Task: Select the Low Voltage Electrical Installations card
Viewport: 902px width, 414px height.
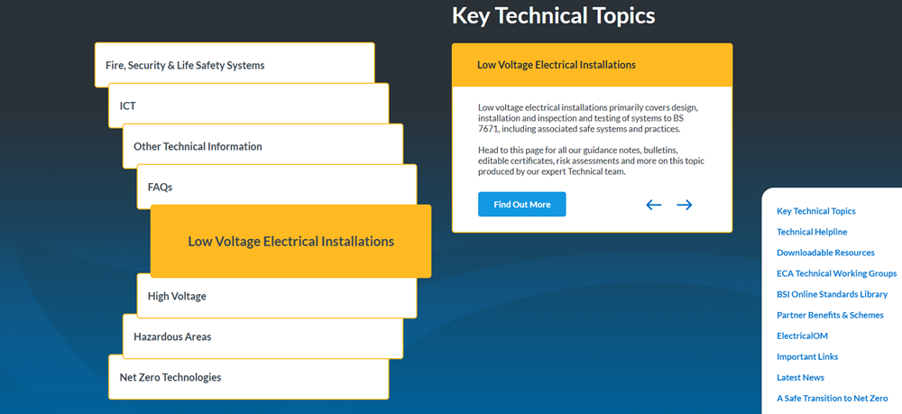Action: 291,241
